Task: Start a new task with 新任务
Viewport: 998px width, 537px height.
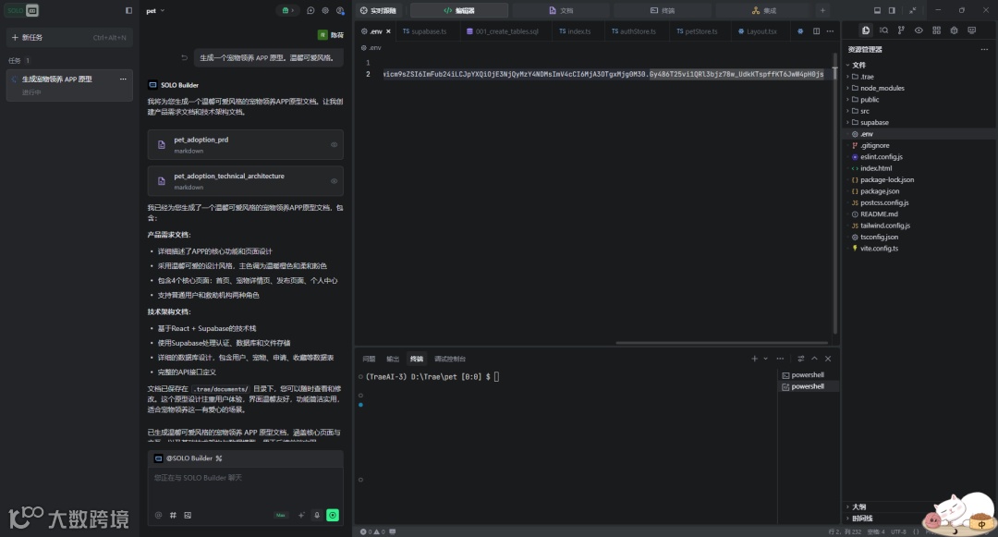Action: 69,38
